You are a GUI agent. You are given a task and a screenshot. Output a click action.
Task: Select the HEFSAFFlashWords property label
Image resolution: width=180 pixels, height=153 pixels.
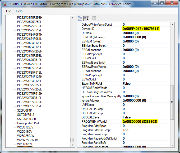point(94,88)
